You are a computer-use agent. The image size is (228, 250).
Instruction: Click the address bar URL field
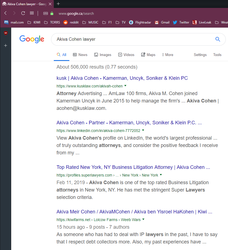click(x=76, y=14)
